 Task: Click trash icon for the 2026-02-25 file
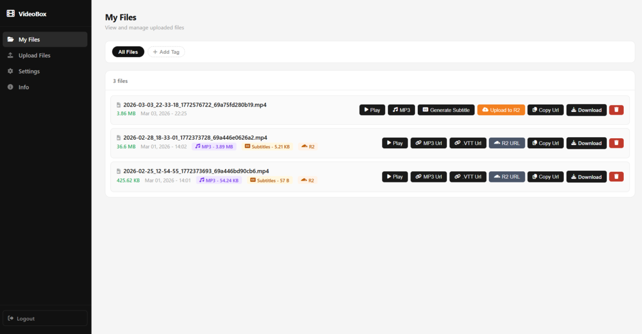pos(616,177)
